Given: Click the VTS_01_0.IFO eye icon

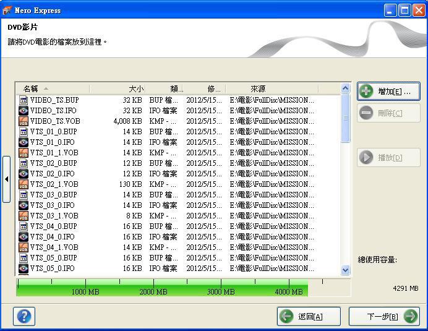Looking at the screenshot, I should point(24,142).
